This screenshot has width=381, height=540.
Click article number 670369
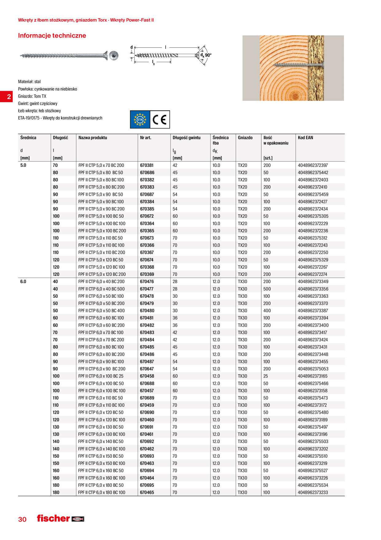pyautogui.click(x=147, y=274)
